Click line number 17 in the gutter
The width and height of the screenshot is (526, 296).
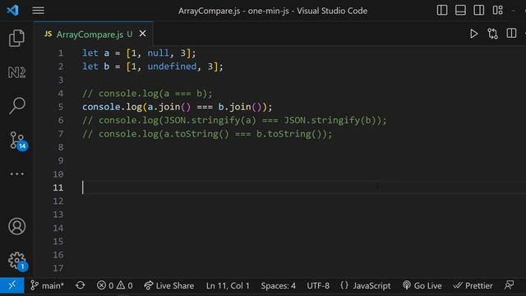point(58,268)
